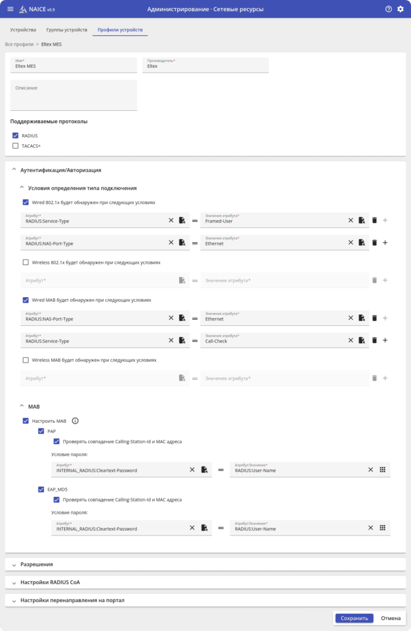Open the help question mark icon
The height and width of the screenshot is (631, 411).
388,9
